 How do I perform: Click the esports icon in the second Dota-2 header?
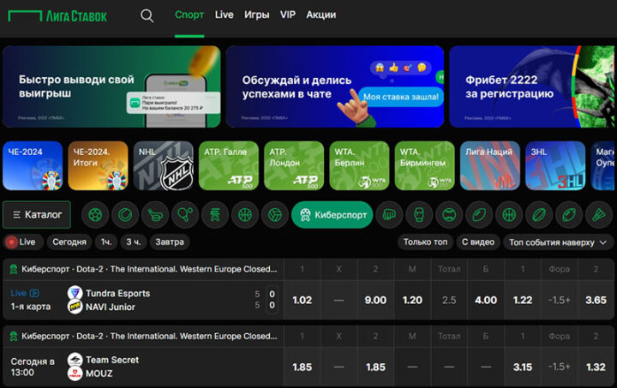click(x=14, y=336)
